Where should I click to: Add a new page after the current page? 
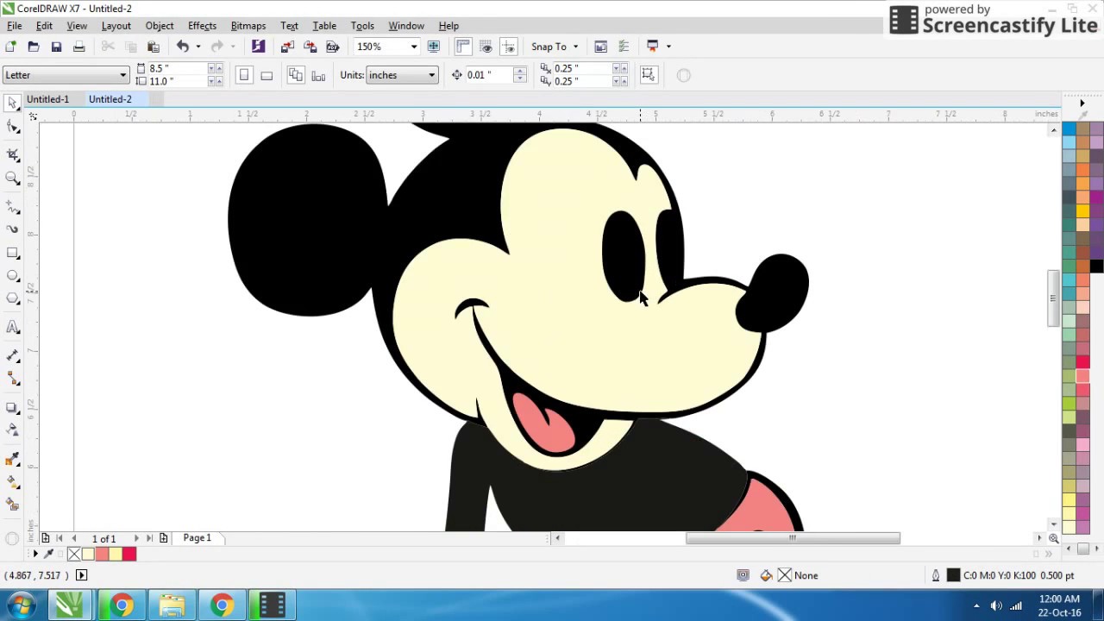coord(164,538)
